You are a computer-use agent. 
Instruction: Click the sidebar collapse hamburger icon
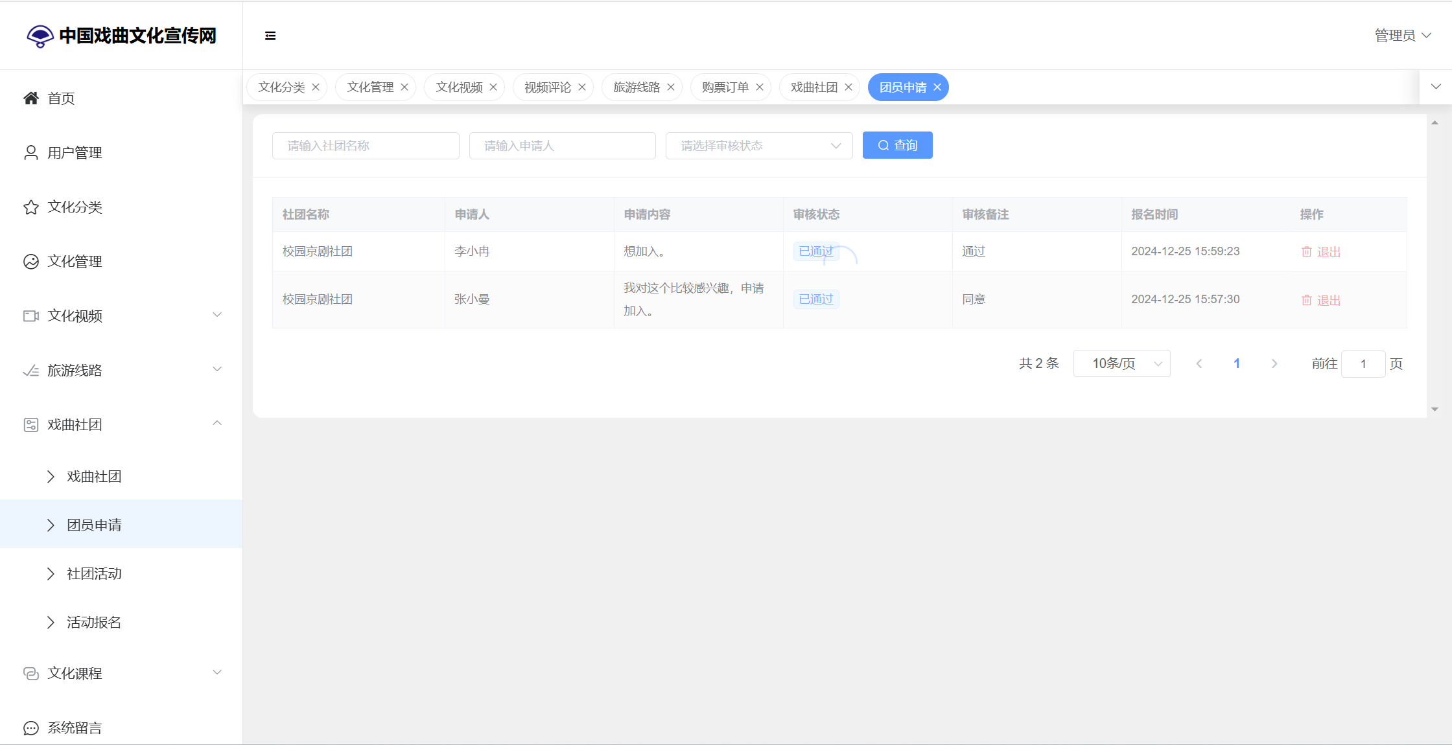tap(270, 36)
